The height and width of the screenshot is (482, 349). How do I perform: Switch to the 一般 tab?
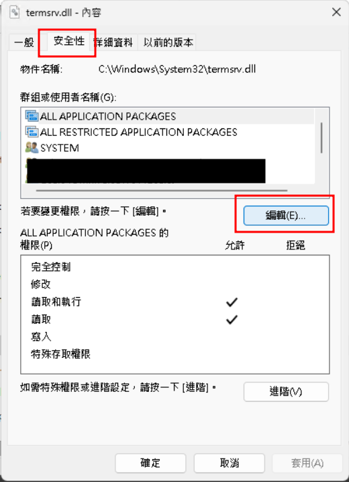click(x=25, y=42)
